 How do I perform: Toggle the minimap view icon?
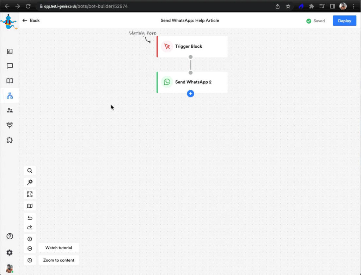coord(30,206)
